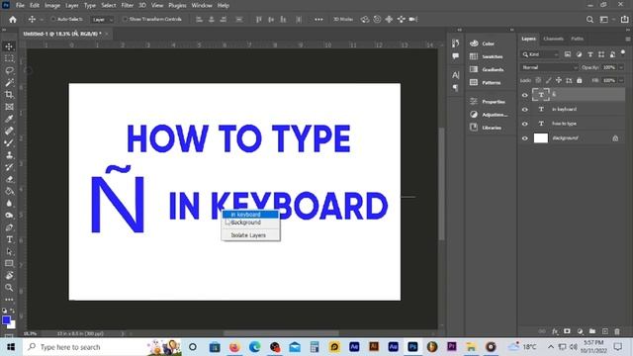
Task: Select the Clone Stamp tool
Action: coord(9,155)
